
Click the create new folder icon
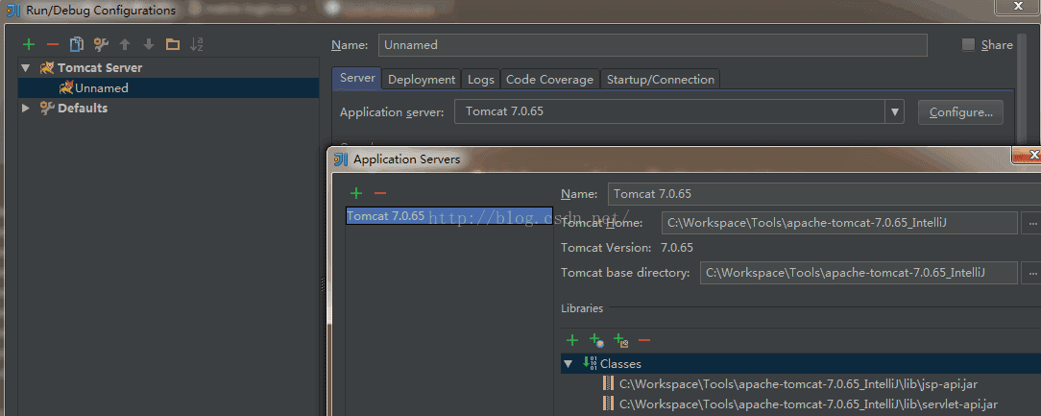pos(173,44)
